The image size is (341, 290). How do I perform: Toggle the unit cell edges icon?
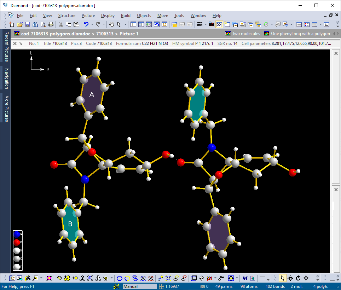(x=194, y=278)
